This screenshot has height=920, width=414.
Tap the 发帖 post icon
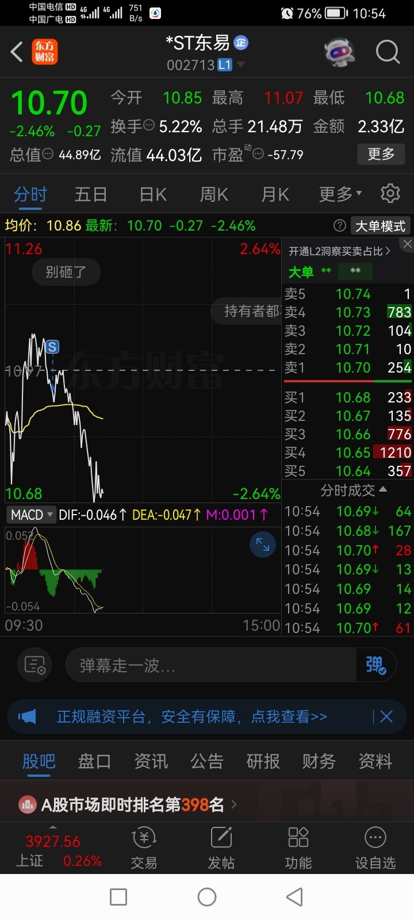pyautogui.click(x=221, y=848)
